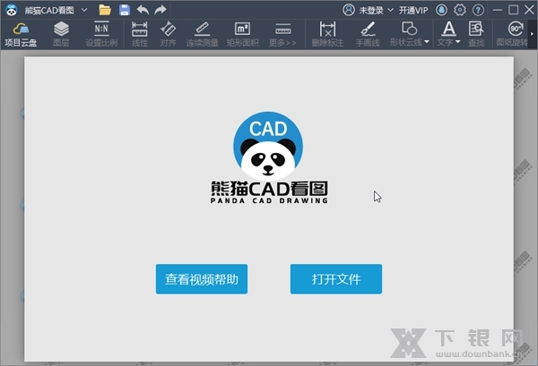Close the application window
Viewport: 538px width, 366px height.
pyautogui.click(x=529, y=10)
